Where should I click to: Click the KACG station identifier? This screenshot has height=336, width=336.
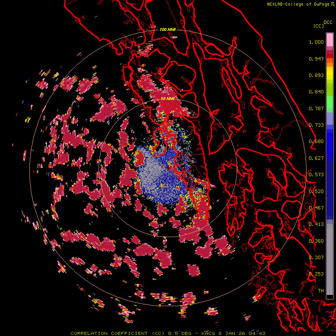[208, 333]
